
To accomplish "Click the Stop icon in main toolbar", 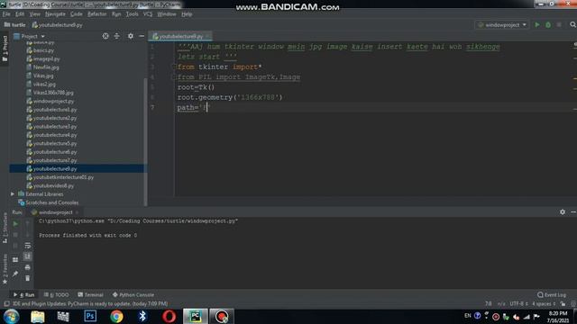I will pos(559,25).
